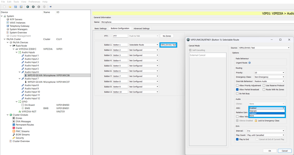Click the System Managers gear icon
Viewport: 294px width, 155px height.
click(x=8, y=29)
